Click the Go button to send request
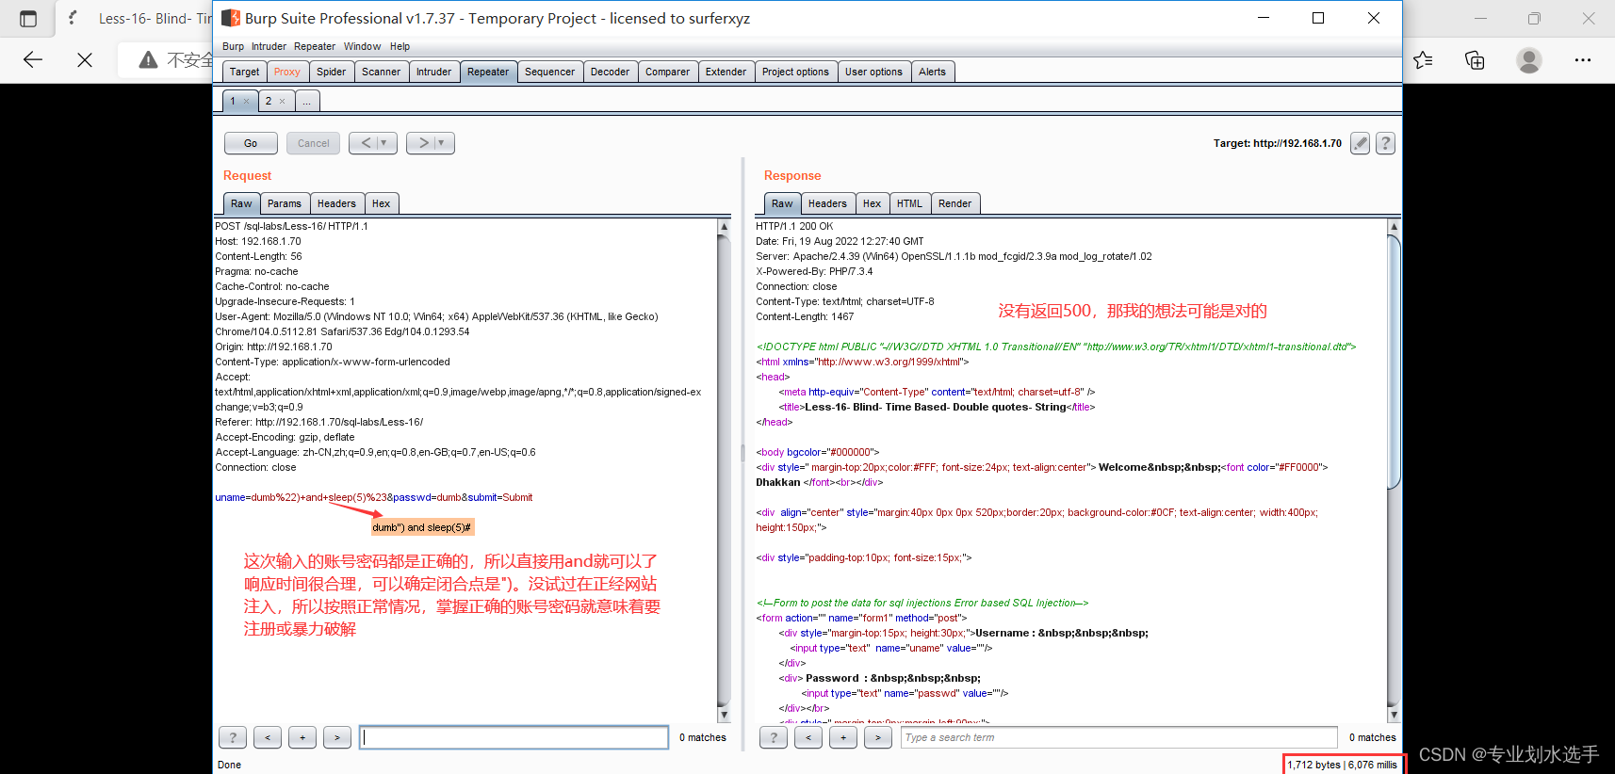This screenshot has width=1615, height=774. click(x=251, y=143)
